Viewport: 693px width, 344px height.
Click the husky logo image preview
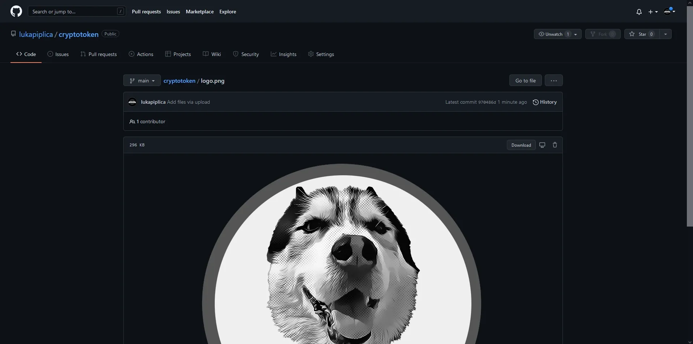(x=342, y=254)
